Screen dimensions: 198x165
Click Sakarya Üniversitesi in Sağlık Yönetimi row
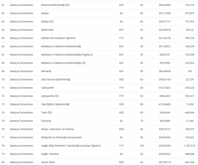[21, 154]
